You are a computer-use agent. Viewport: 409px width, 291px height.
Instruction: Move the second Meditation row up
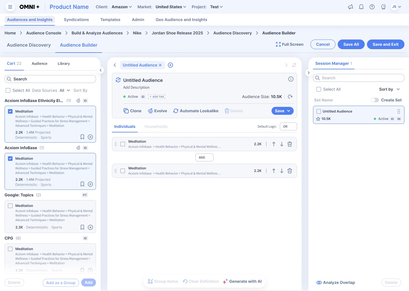(x=274, y=171)
